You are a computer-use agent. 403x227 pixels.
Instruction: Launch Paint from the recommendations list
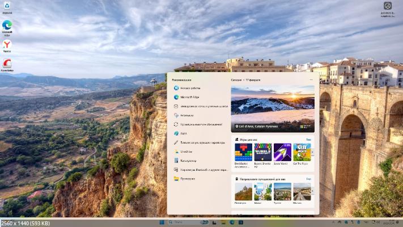click(201, 133)
